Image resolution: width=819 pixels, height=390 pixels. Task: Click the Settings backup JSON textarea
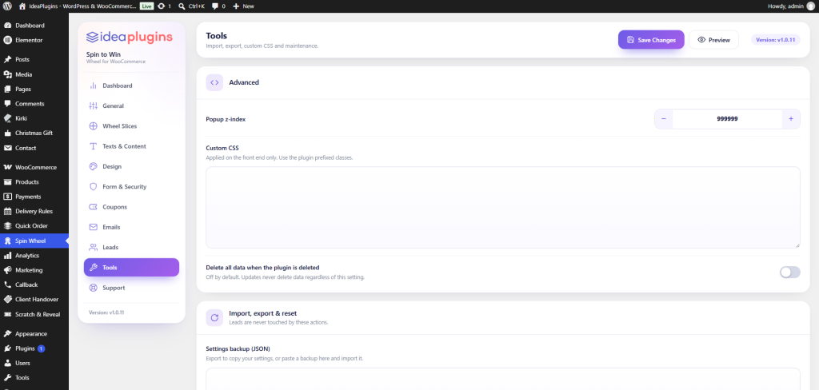coord(503,379)
